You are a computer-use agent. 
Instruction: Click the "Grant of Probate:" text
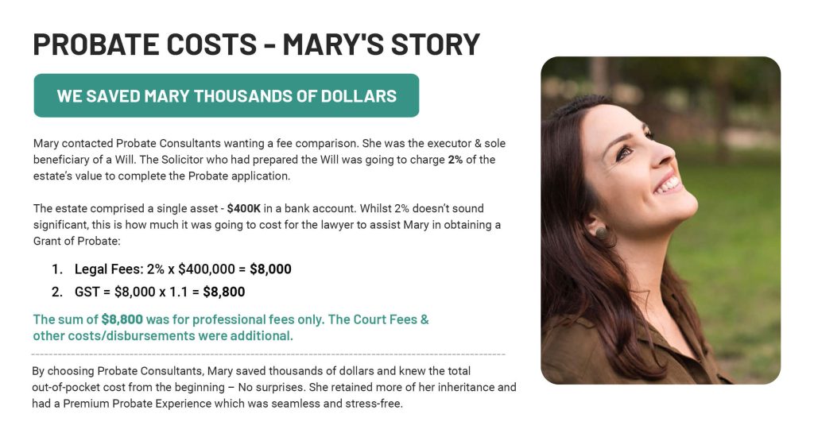[76, 241]
